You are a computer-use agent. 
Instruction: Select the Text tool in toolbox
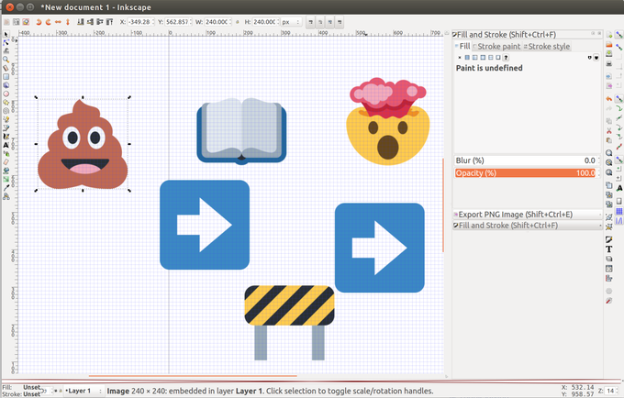(x=6, y=145)
